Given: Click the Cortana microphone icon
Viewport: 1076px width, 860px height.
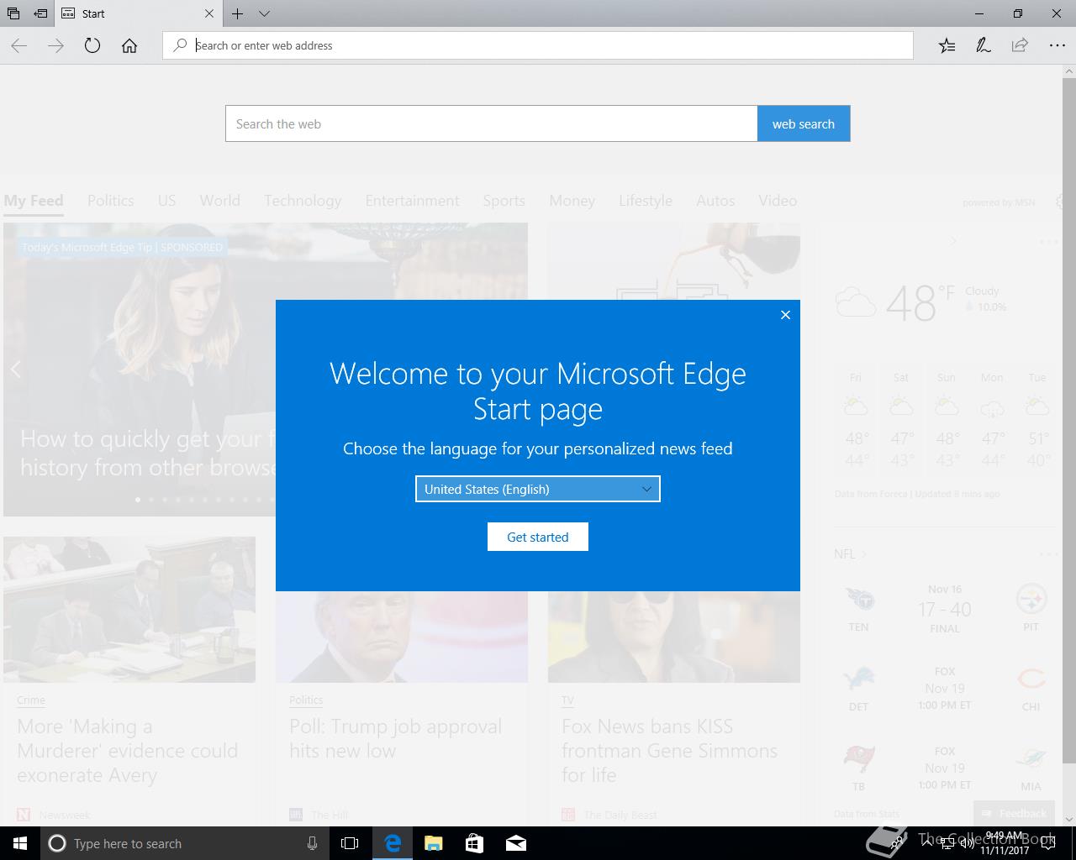Looking at the screenshot, I should point(312,843).
